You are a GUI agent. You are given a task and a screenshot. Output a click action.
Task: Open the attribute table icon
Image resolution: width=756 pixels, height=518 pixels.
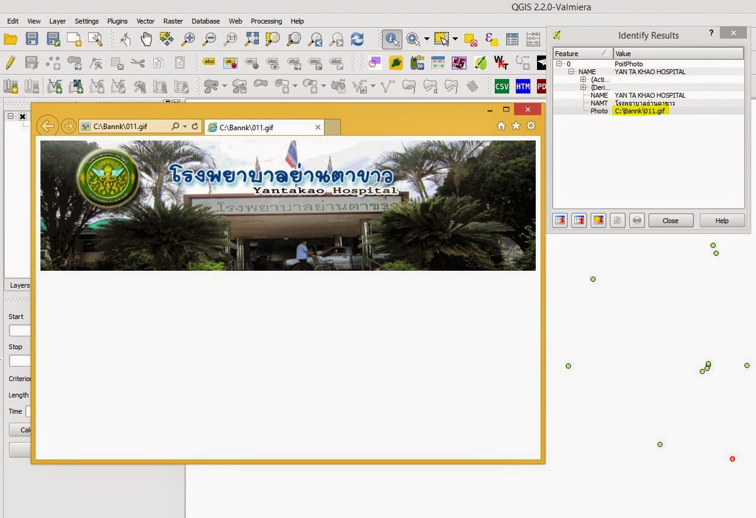(x=512, y=40)
